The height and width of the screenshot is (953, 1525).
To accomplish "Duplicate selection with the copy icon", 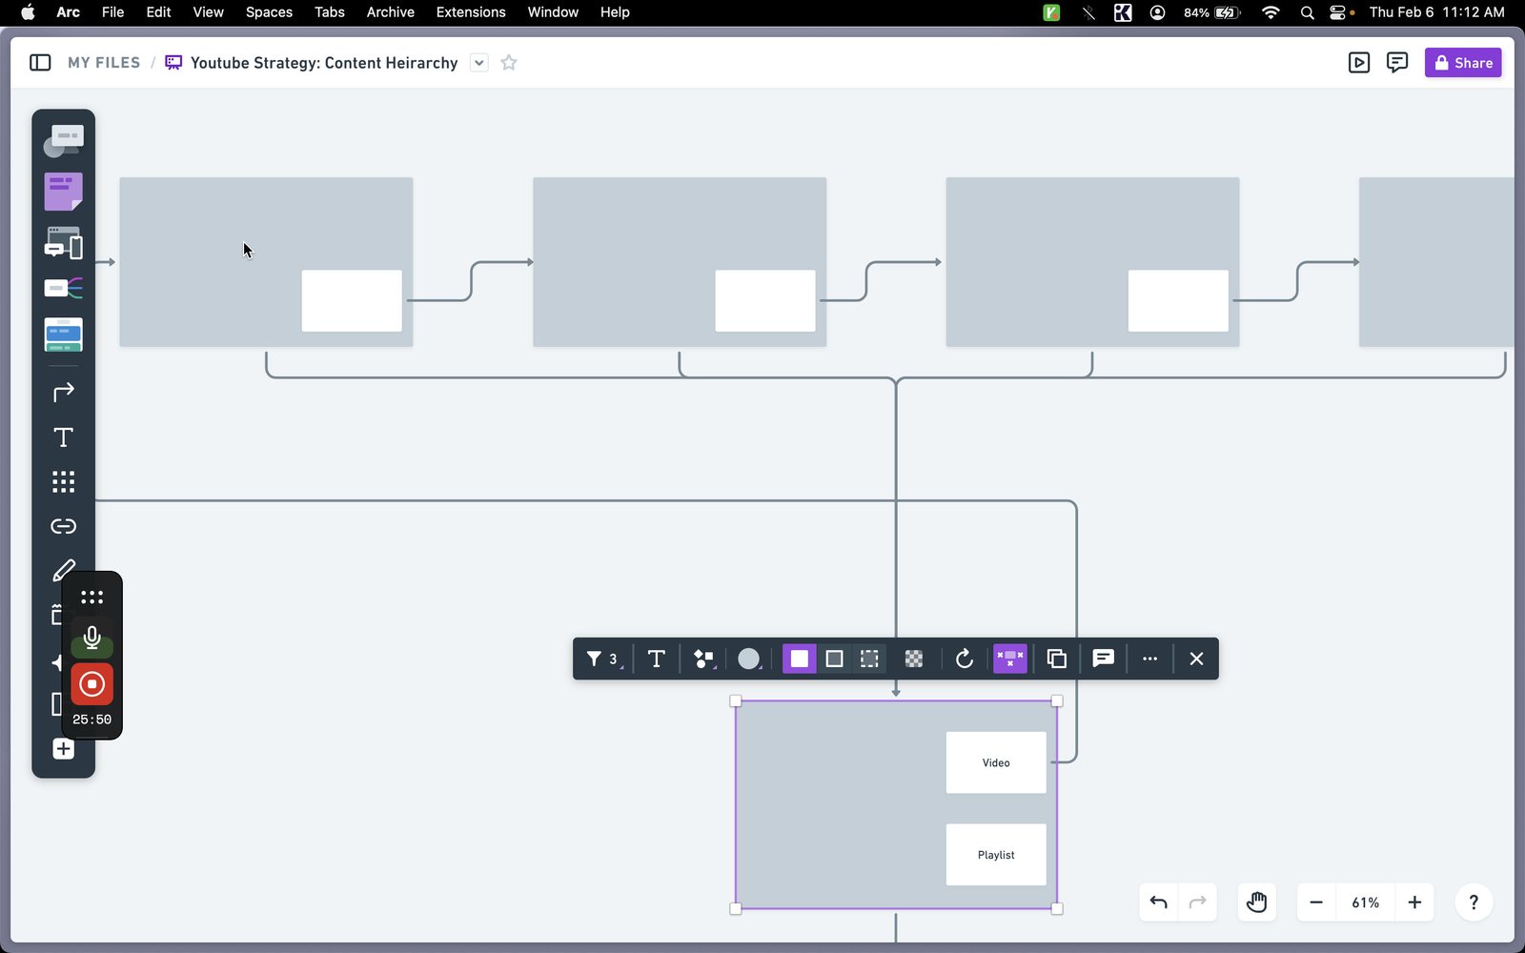I will tap(1056, 659).
